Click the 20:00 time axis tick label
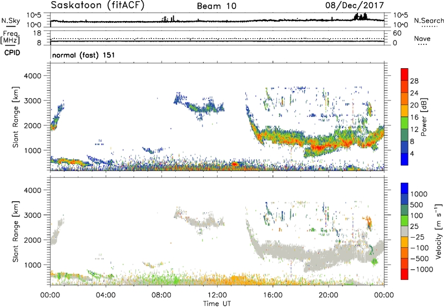Viewport: 444px width, 307px height. click(329, 295)
